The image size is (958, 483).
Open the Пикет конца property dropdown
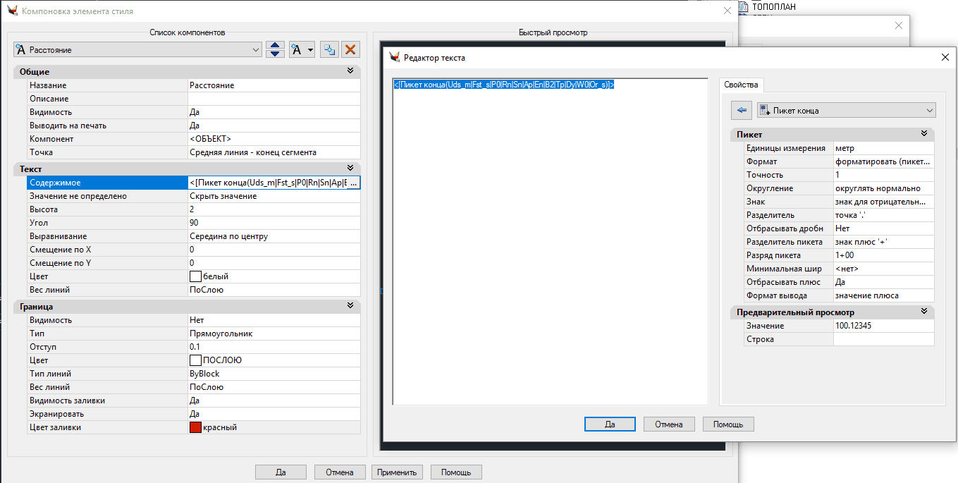930,111
